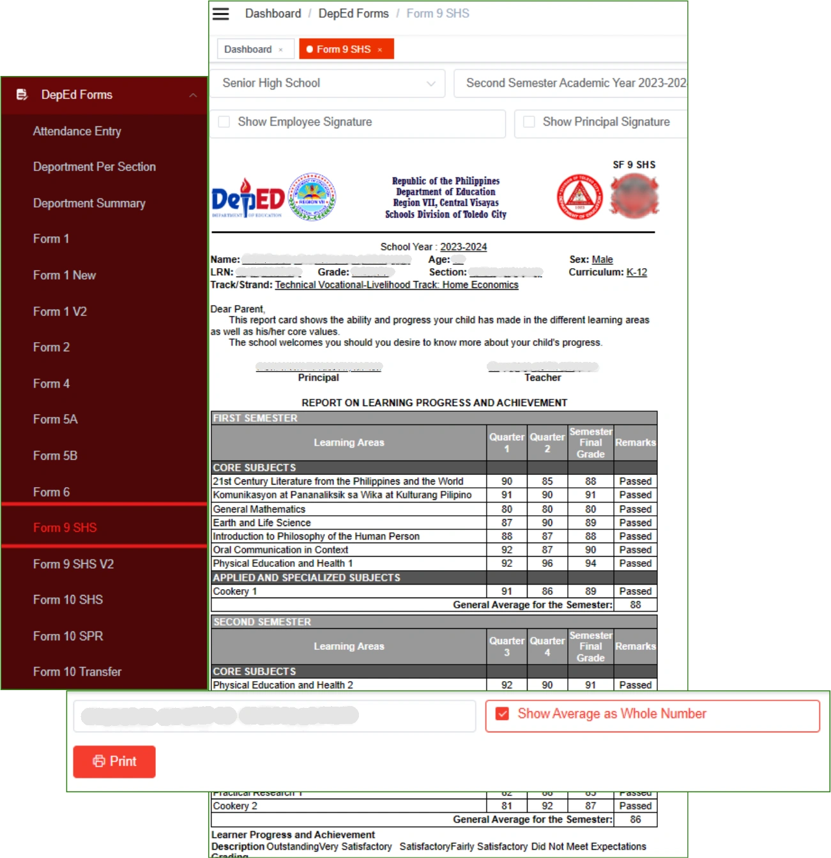Open the Senior High School dropdown
The width and height of the screenshot is (831, 858).
328,83
